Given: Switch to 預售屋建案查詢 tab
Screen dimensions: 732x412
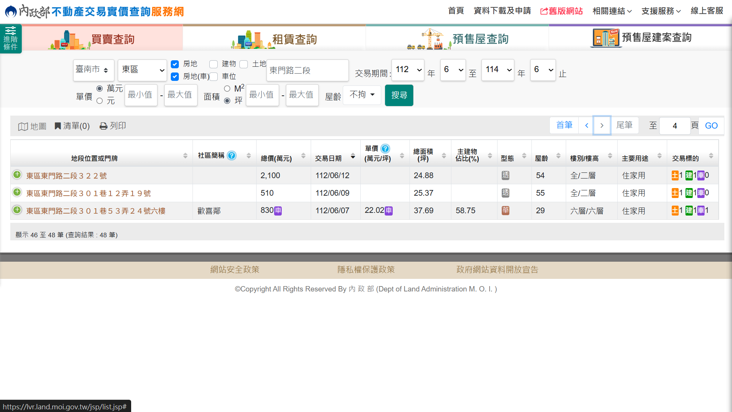Looking at the screenshot, I should coord(640,38).
